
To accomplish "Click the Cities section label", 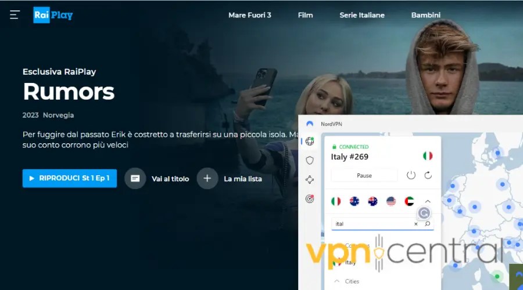I will tap(352, 281).
